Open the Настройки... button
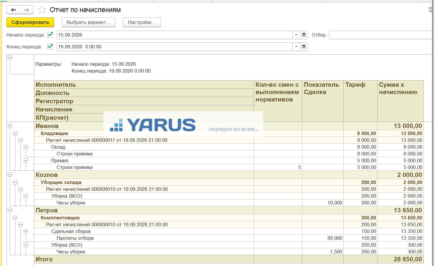435x266 pixels. point(142,22)
